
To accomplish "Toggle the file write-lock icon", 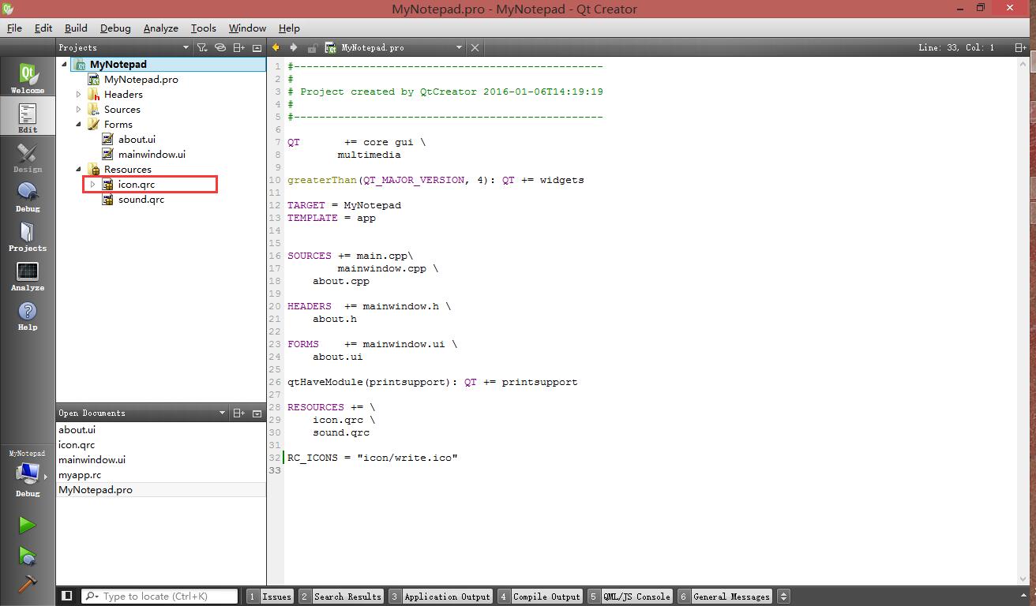I will click(x=313, y=47).
